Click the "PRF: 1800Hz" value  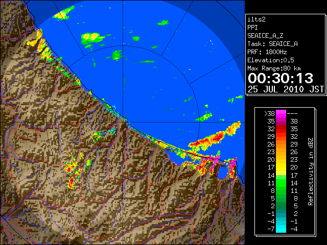[x=267, y=52]
